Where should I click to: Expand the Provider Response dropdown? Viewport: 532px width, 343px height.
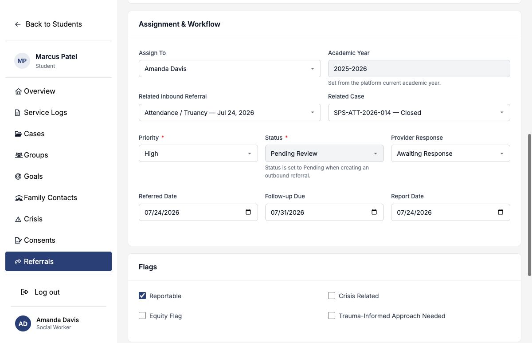tap(450, 154)
